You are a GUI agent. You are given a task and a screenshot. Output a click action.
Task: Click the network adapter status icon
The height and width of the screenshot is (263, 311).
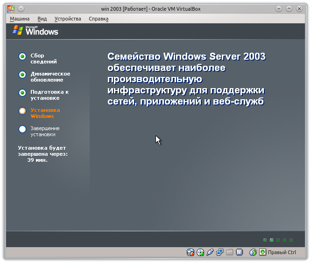[219, 252]
